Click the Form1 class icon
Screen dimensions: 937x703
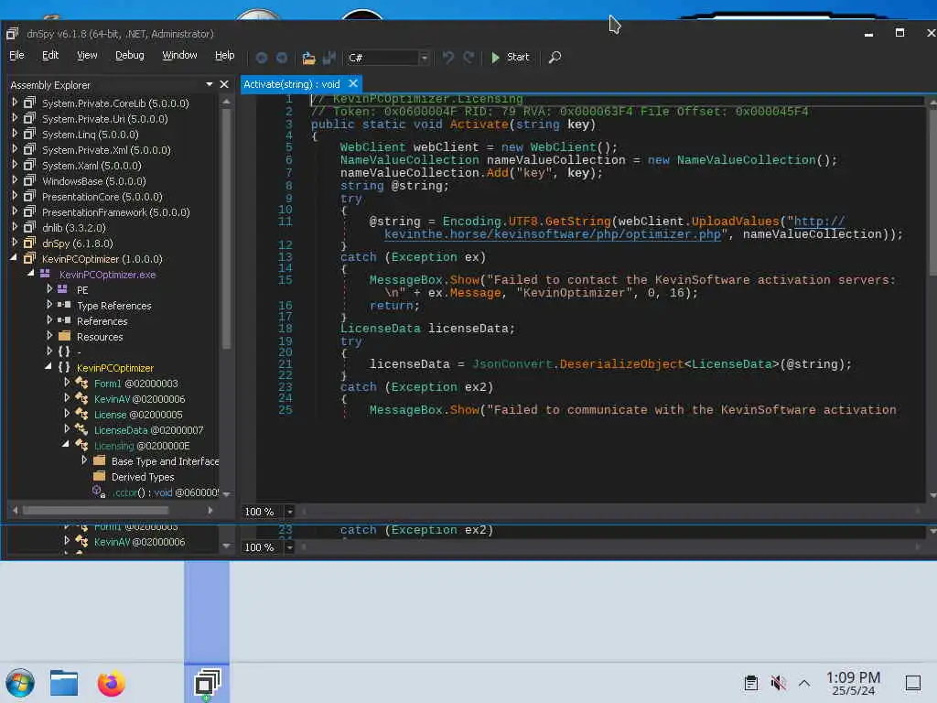[81, 383]
